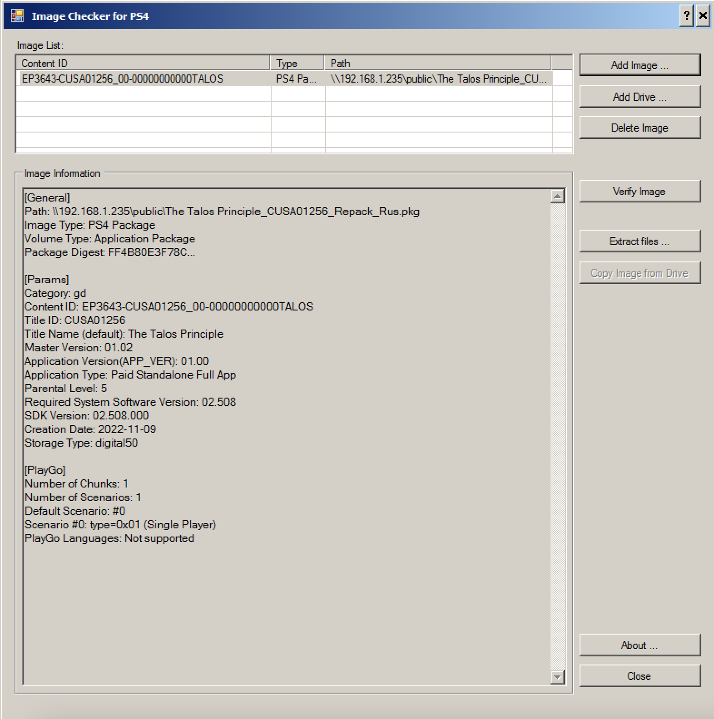Click scrollbar up arrow in Image Information

click(x=557, y=196)
